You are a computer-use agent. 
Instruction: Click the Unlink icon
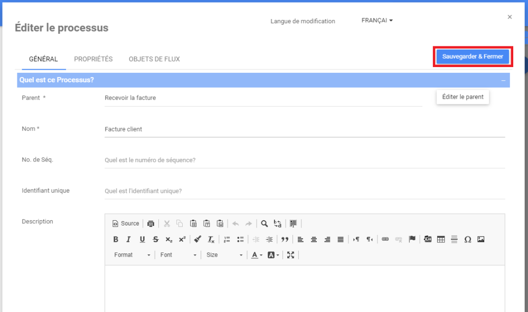(x=399, y=239)
